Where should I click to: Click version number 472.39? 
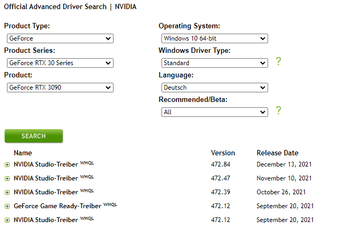(221, 192)
